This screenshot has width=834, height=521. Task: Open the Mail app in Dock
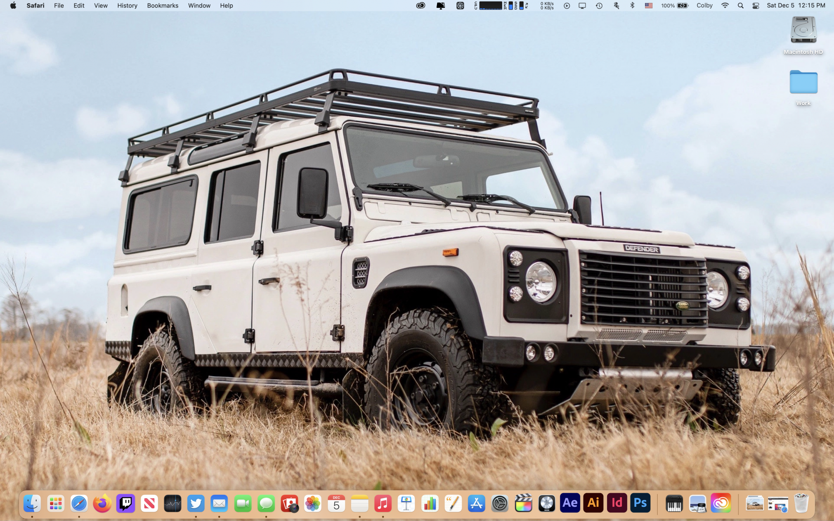click(219, 503)
